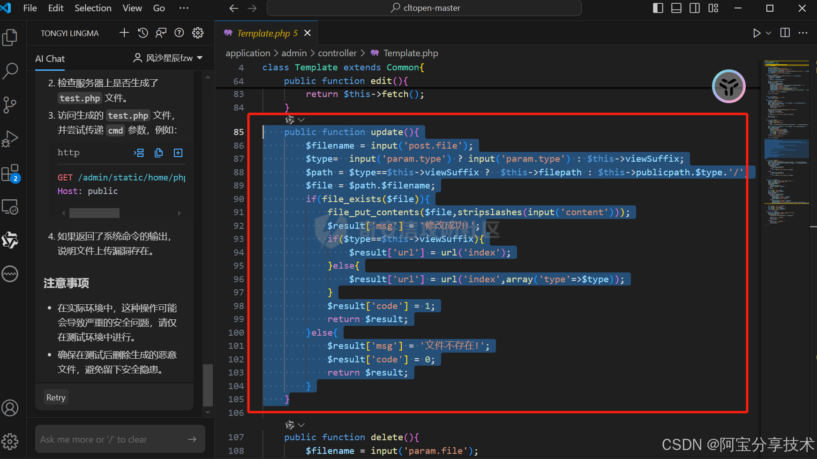Click line number 107 in gutter
This screenshot has width=817, height=459.
tap(236, 437)
